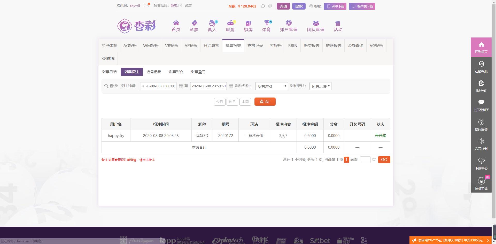496x244 pixels.
Task: Switch to the PT娱乐 tab
Action: click(x=276, y=45)
